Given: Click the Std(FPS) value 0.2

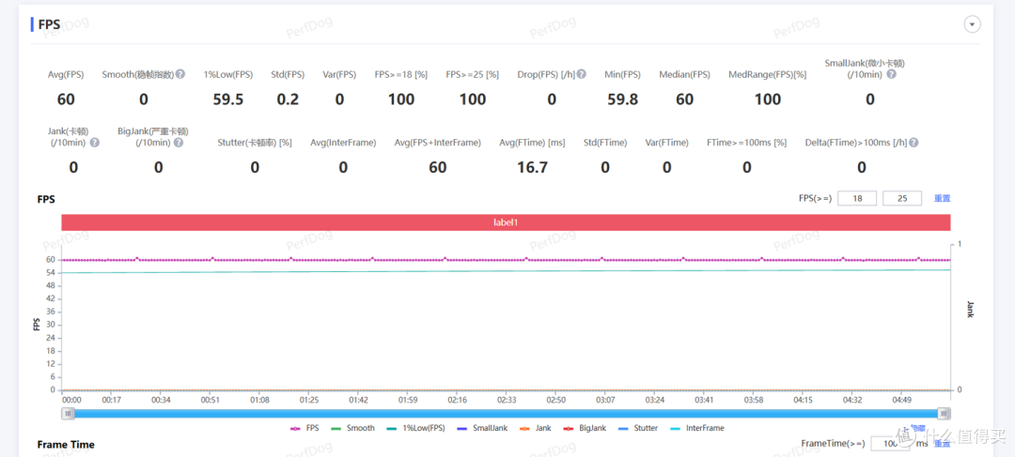Looking at the screenshot, I should click(288, 99).
